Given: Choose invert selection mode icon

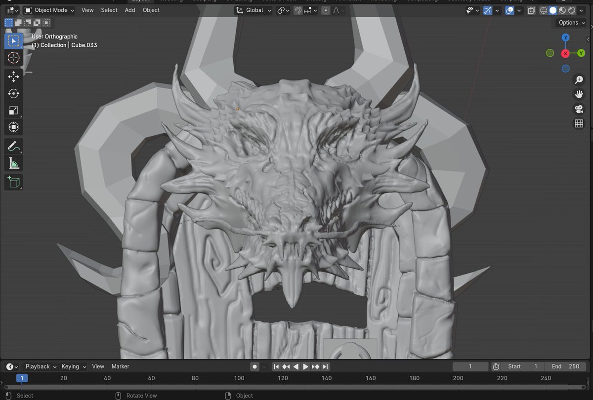Looking at the screenshot, I should (x=37, y=23).
